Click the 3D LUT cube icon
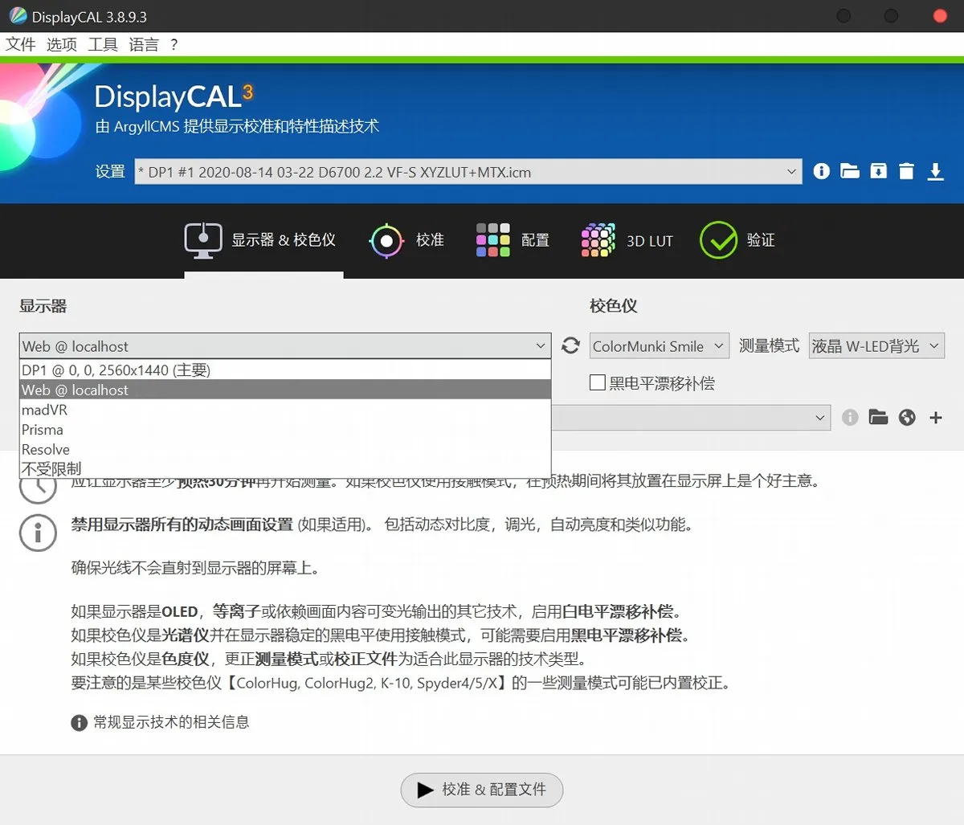 [x=598, y=240]
